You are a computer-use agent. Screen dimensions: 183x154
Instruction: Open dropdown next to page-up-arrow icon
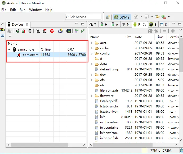tap(152, 17)
